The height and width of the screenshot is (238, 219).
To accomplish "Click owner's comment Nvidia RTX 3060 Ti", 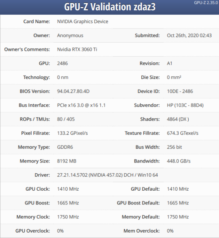I will click(77, 49).
